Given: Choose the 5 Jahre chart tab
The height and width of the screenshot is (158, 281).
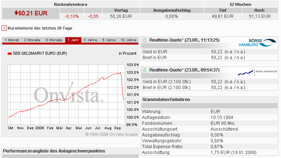Looking at the screenshot, I should coord(109,40).
